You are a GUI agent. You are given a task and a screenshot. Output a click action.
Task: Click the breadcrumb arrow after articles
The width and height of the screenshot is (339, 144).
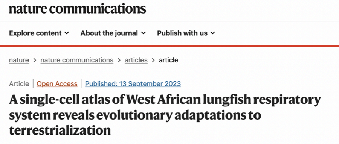click(153, 60)
